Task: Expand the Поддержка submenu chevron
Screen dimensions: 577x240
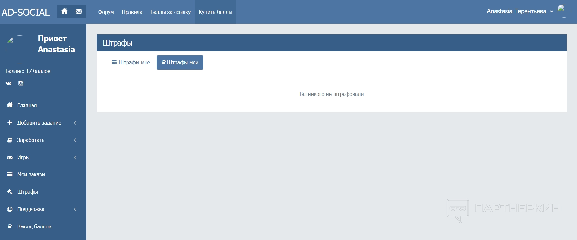Action: click(x=75, y=209)
